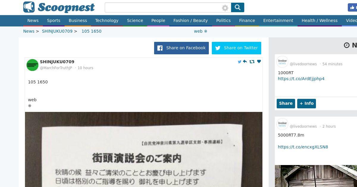
Task: Reply to the SHINJUKU0709 tweet
Action: [245, 61]
